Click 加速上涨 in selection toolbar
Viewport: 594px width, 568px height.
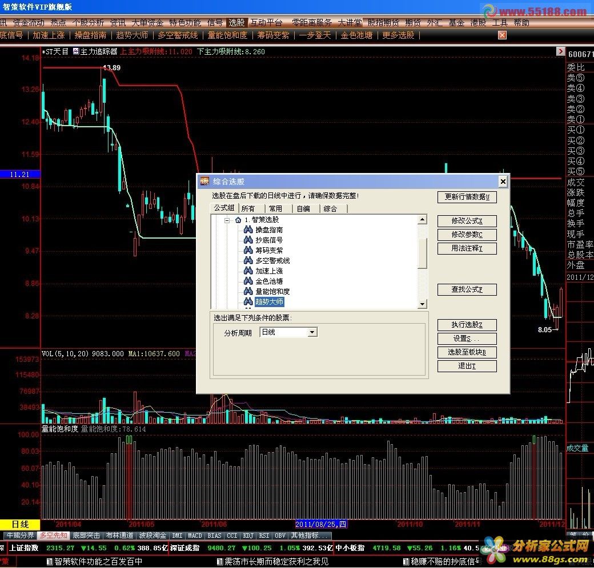(49, 35)
